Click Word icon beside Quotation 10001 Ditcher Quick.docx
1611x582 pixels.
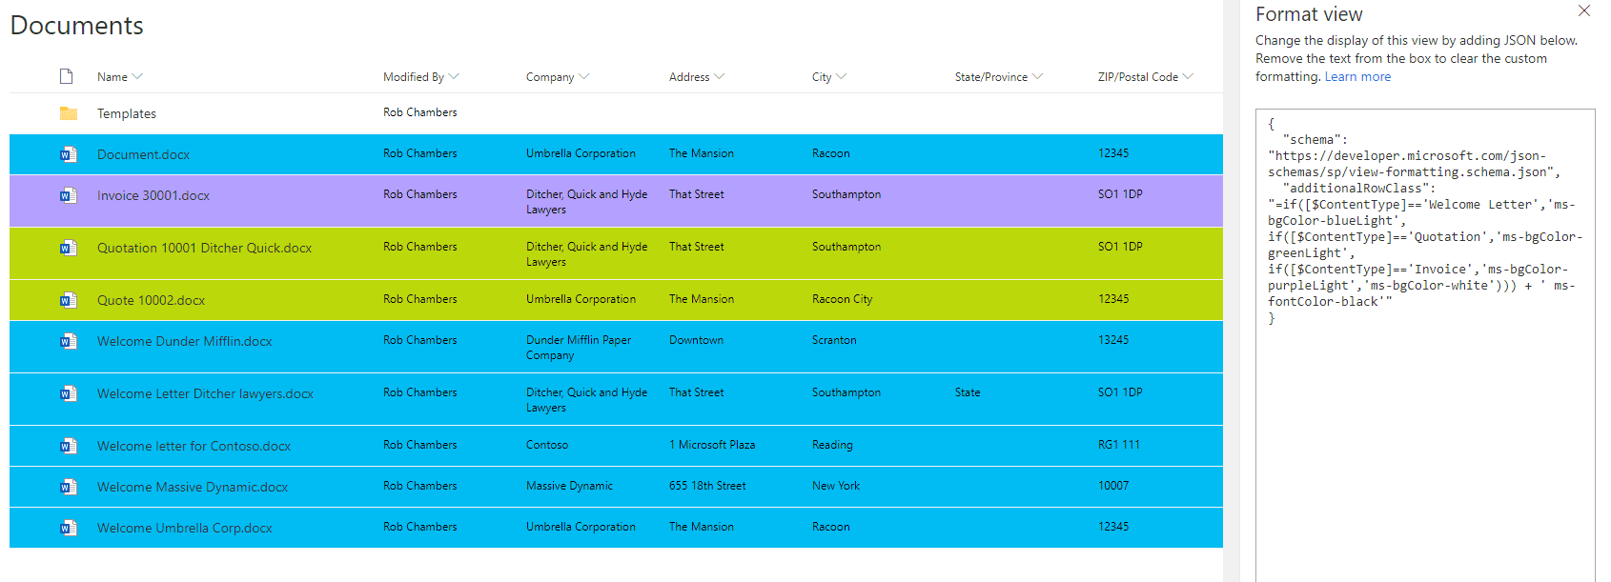point(69,248)
